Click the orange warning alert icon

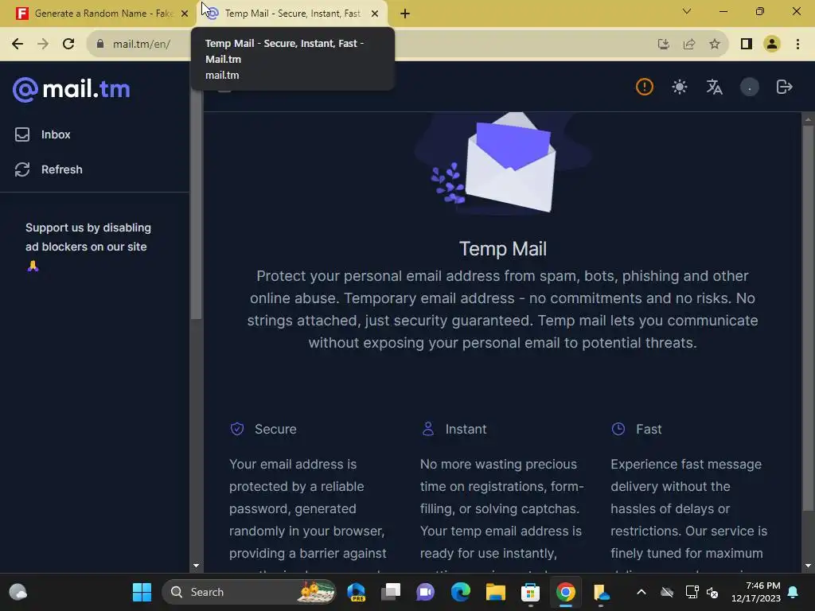645,87
